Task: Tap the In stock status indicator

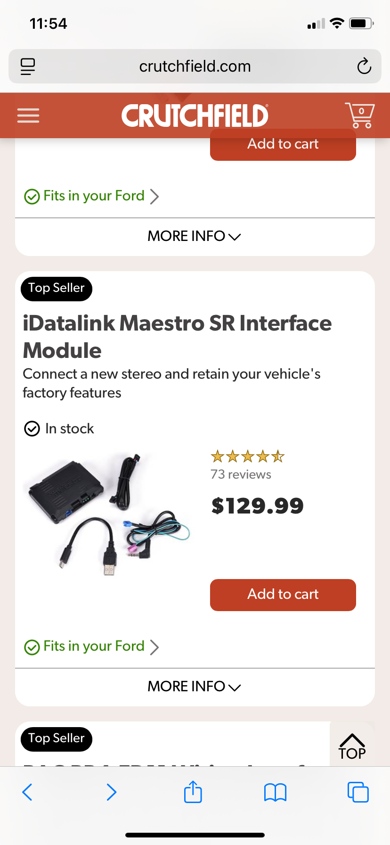Action: click(x=59, y=428)
